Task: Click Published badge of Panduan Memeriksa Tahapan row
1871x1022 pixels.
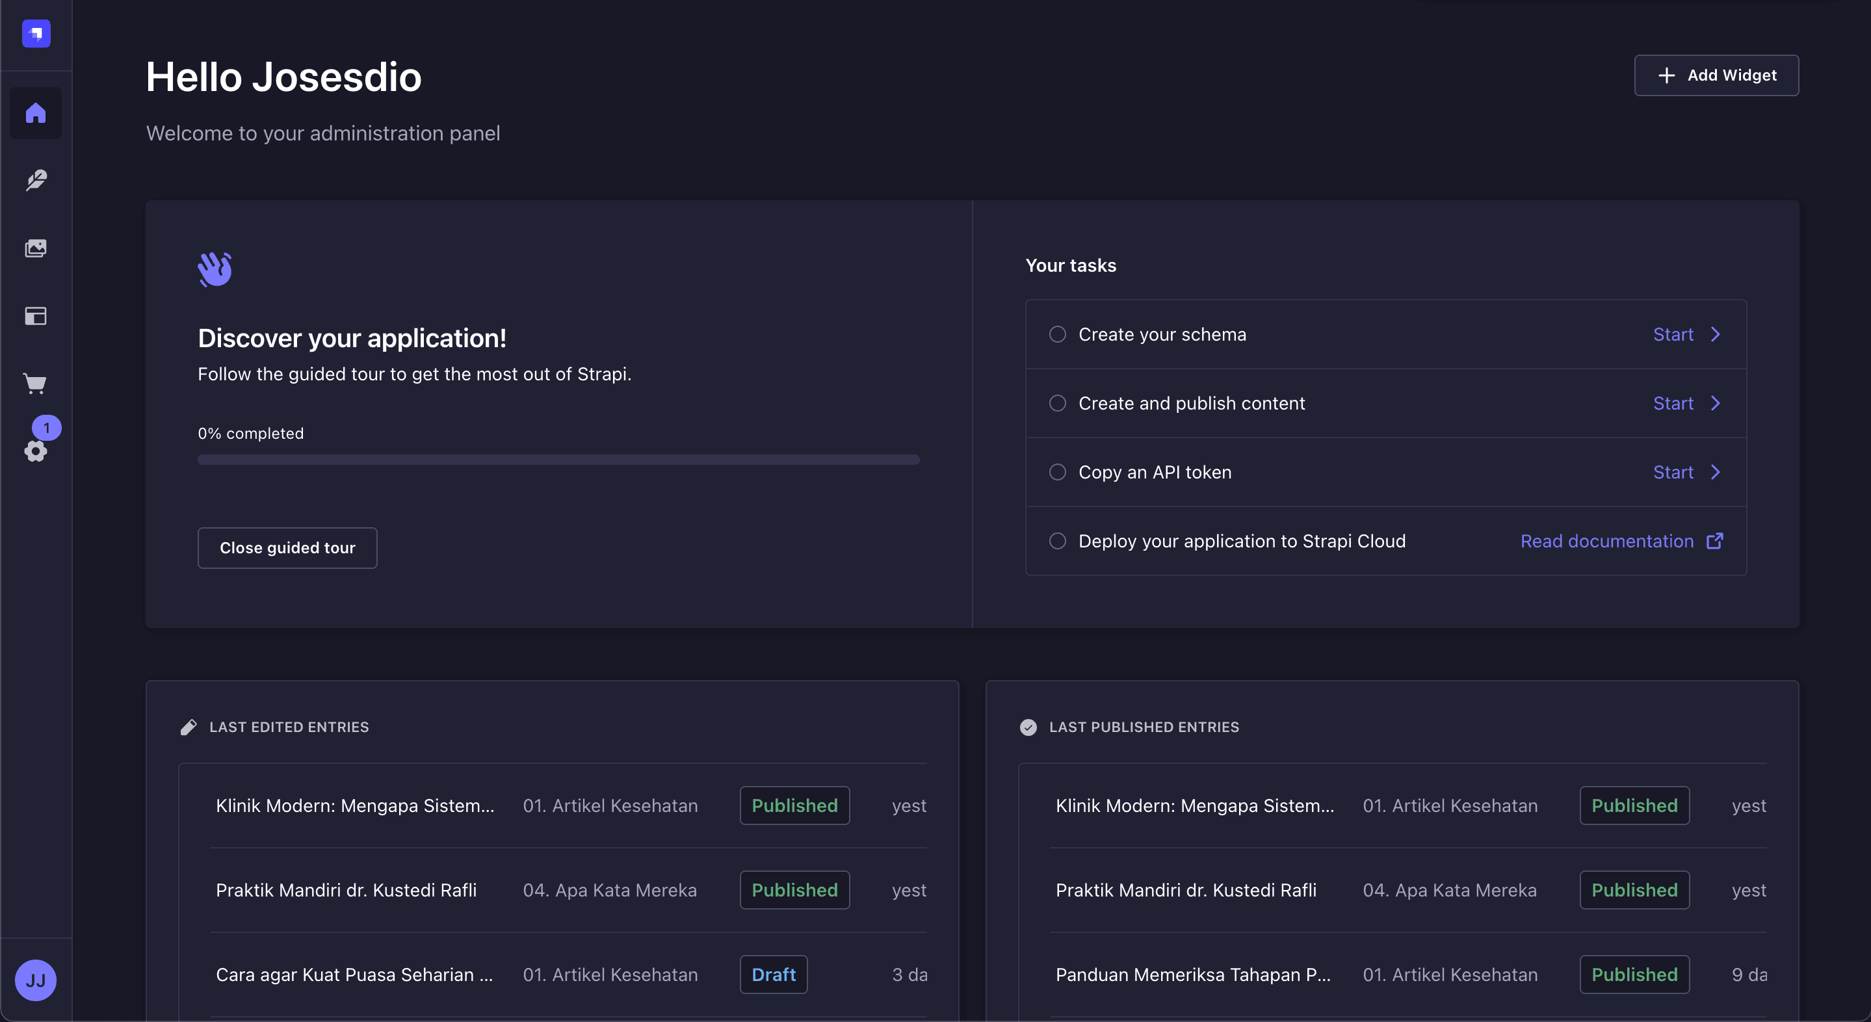Action: click(x=1634, y=975)
